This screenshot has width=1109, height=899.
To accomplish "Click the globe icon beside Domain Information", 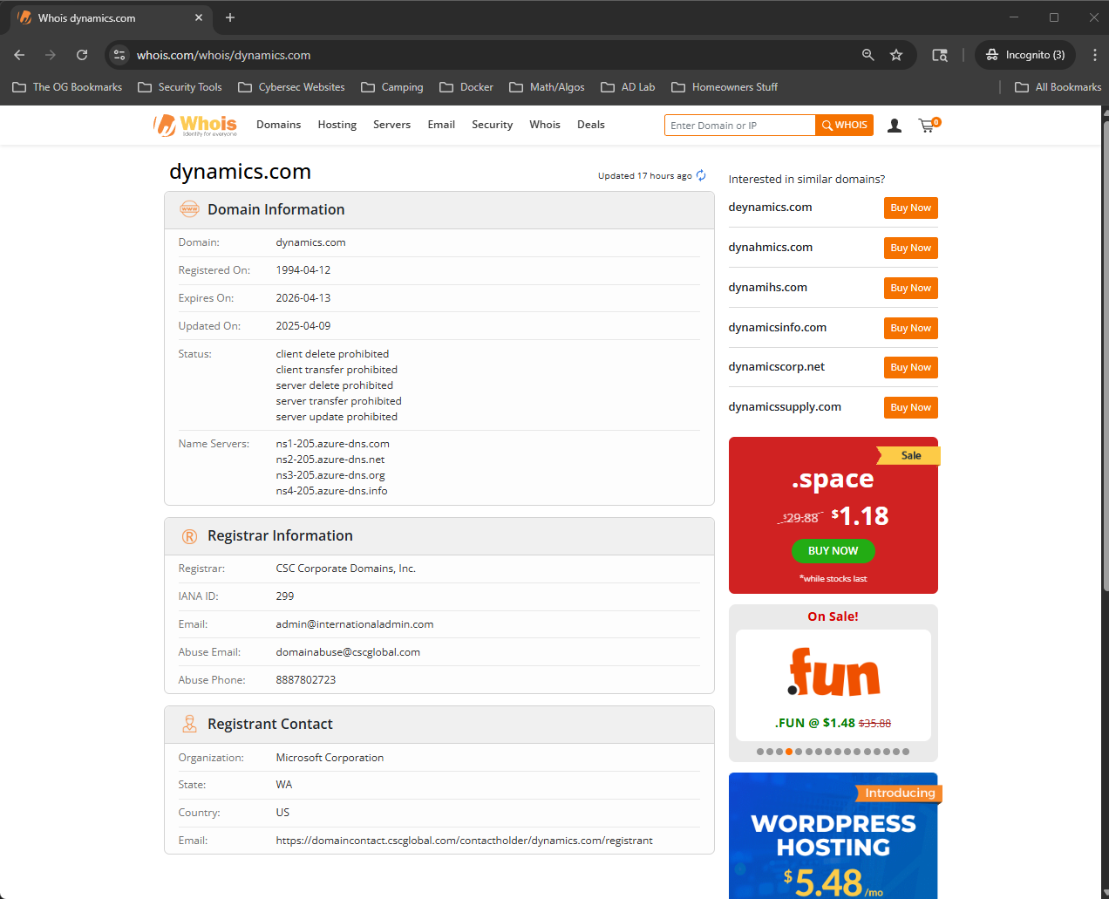I will coord(189,208).
